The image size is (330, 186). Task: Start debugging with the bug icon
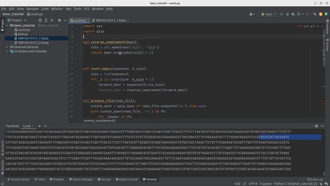click(288, 14)
